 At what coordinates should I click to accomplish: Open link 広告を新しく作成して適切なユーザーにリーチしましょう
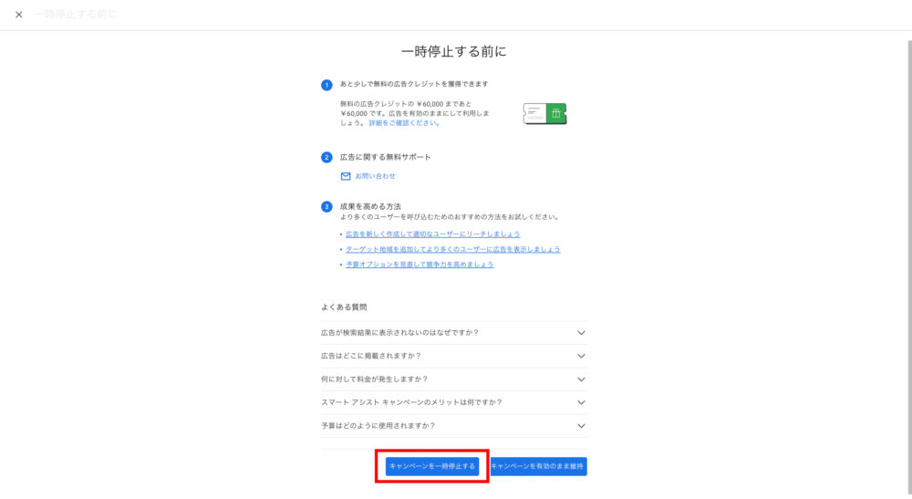[x=432, y=234]
